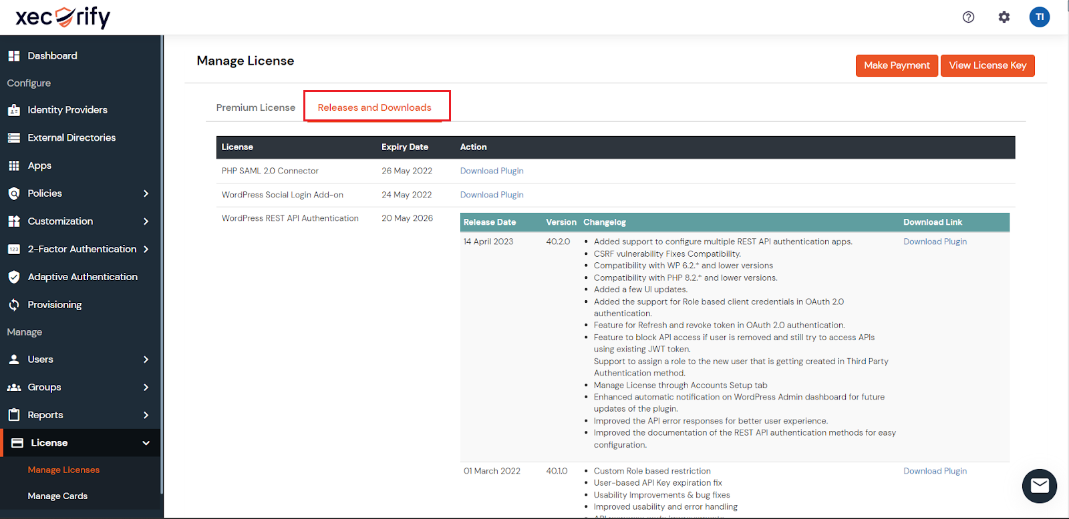Expand the Customization submenu chevron
1069x519 pixels.
[x=146, y=221]
